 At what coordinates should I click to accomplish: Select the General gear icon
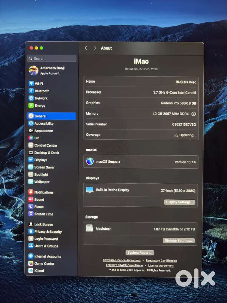pos(31,116)
